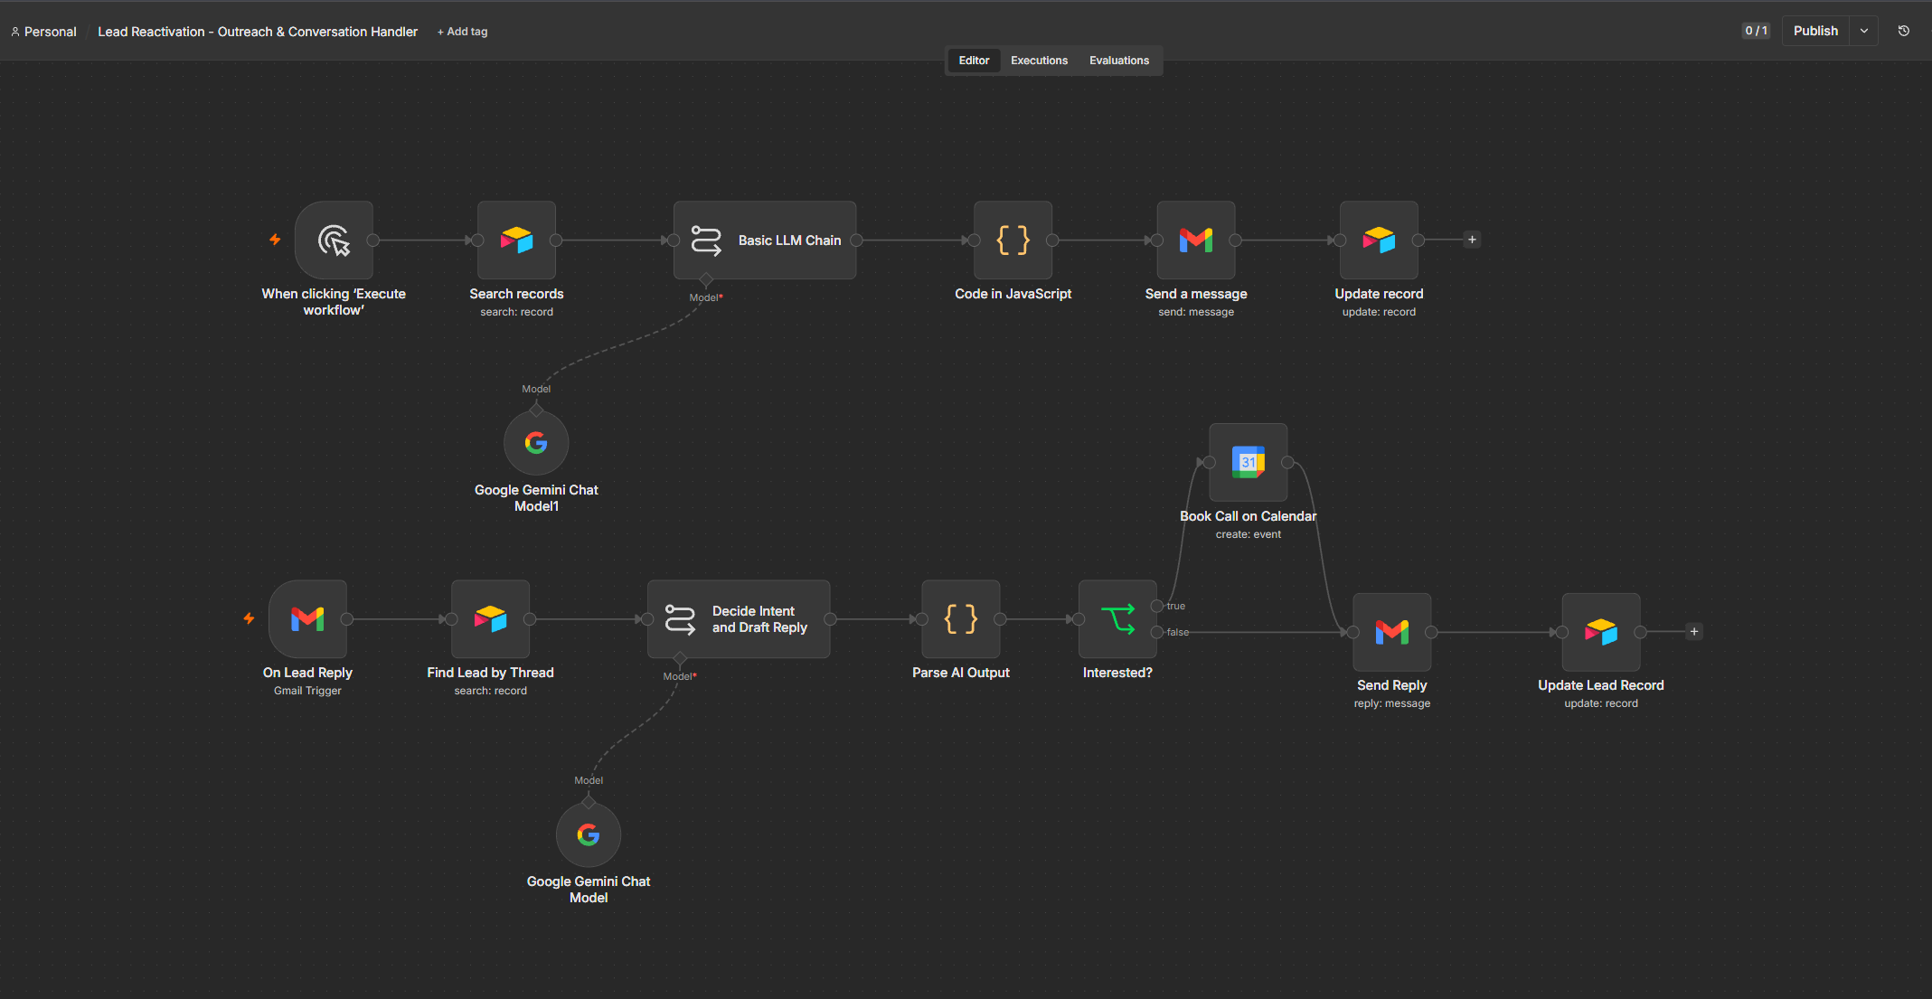Open the Personal project link
Viewport: 1932px width, 999px height.
tap(43, 32)
